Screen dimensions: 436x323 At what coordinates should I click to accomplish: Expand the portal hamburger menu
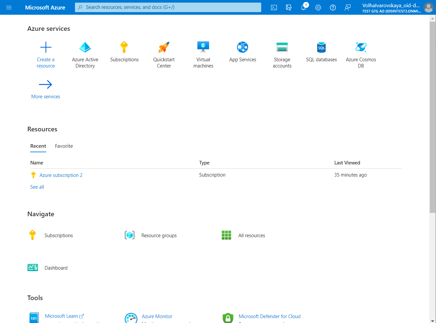coord(9,7)
